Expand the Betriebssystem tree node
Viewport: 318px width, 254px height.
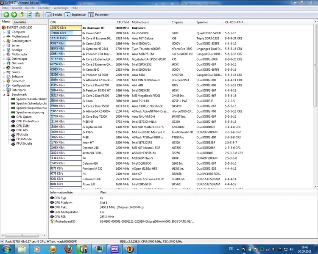4,41
